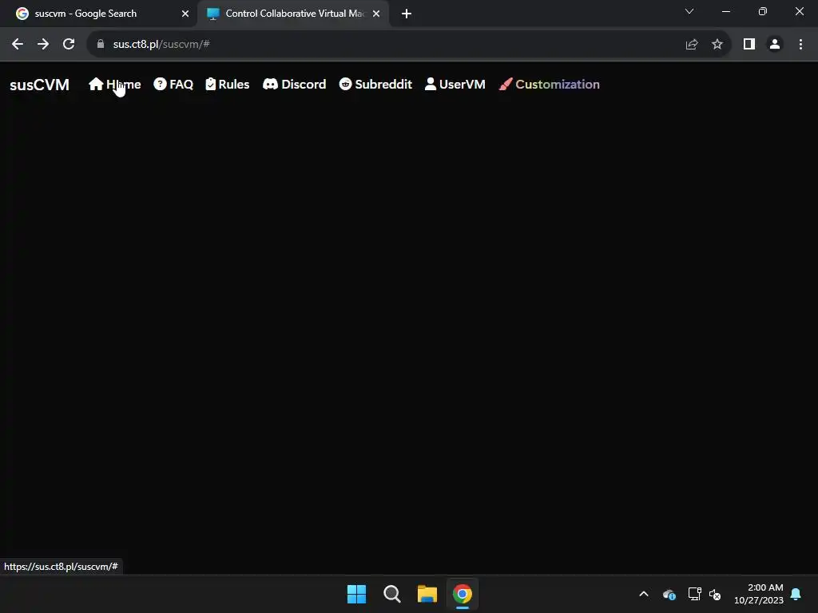The image size is (818, 613).
Task: Close the Control Collaborative Virtual Machines tab
Action: [x=376, y=14]
